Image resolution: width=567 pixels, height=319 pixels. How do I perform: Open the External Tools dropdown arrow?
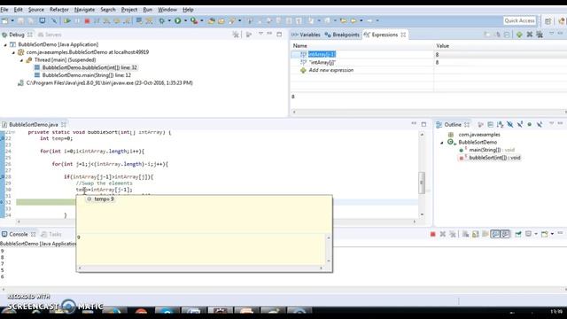pos(202,21)
